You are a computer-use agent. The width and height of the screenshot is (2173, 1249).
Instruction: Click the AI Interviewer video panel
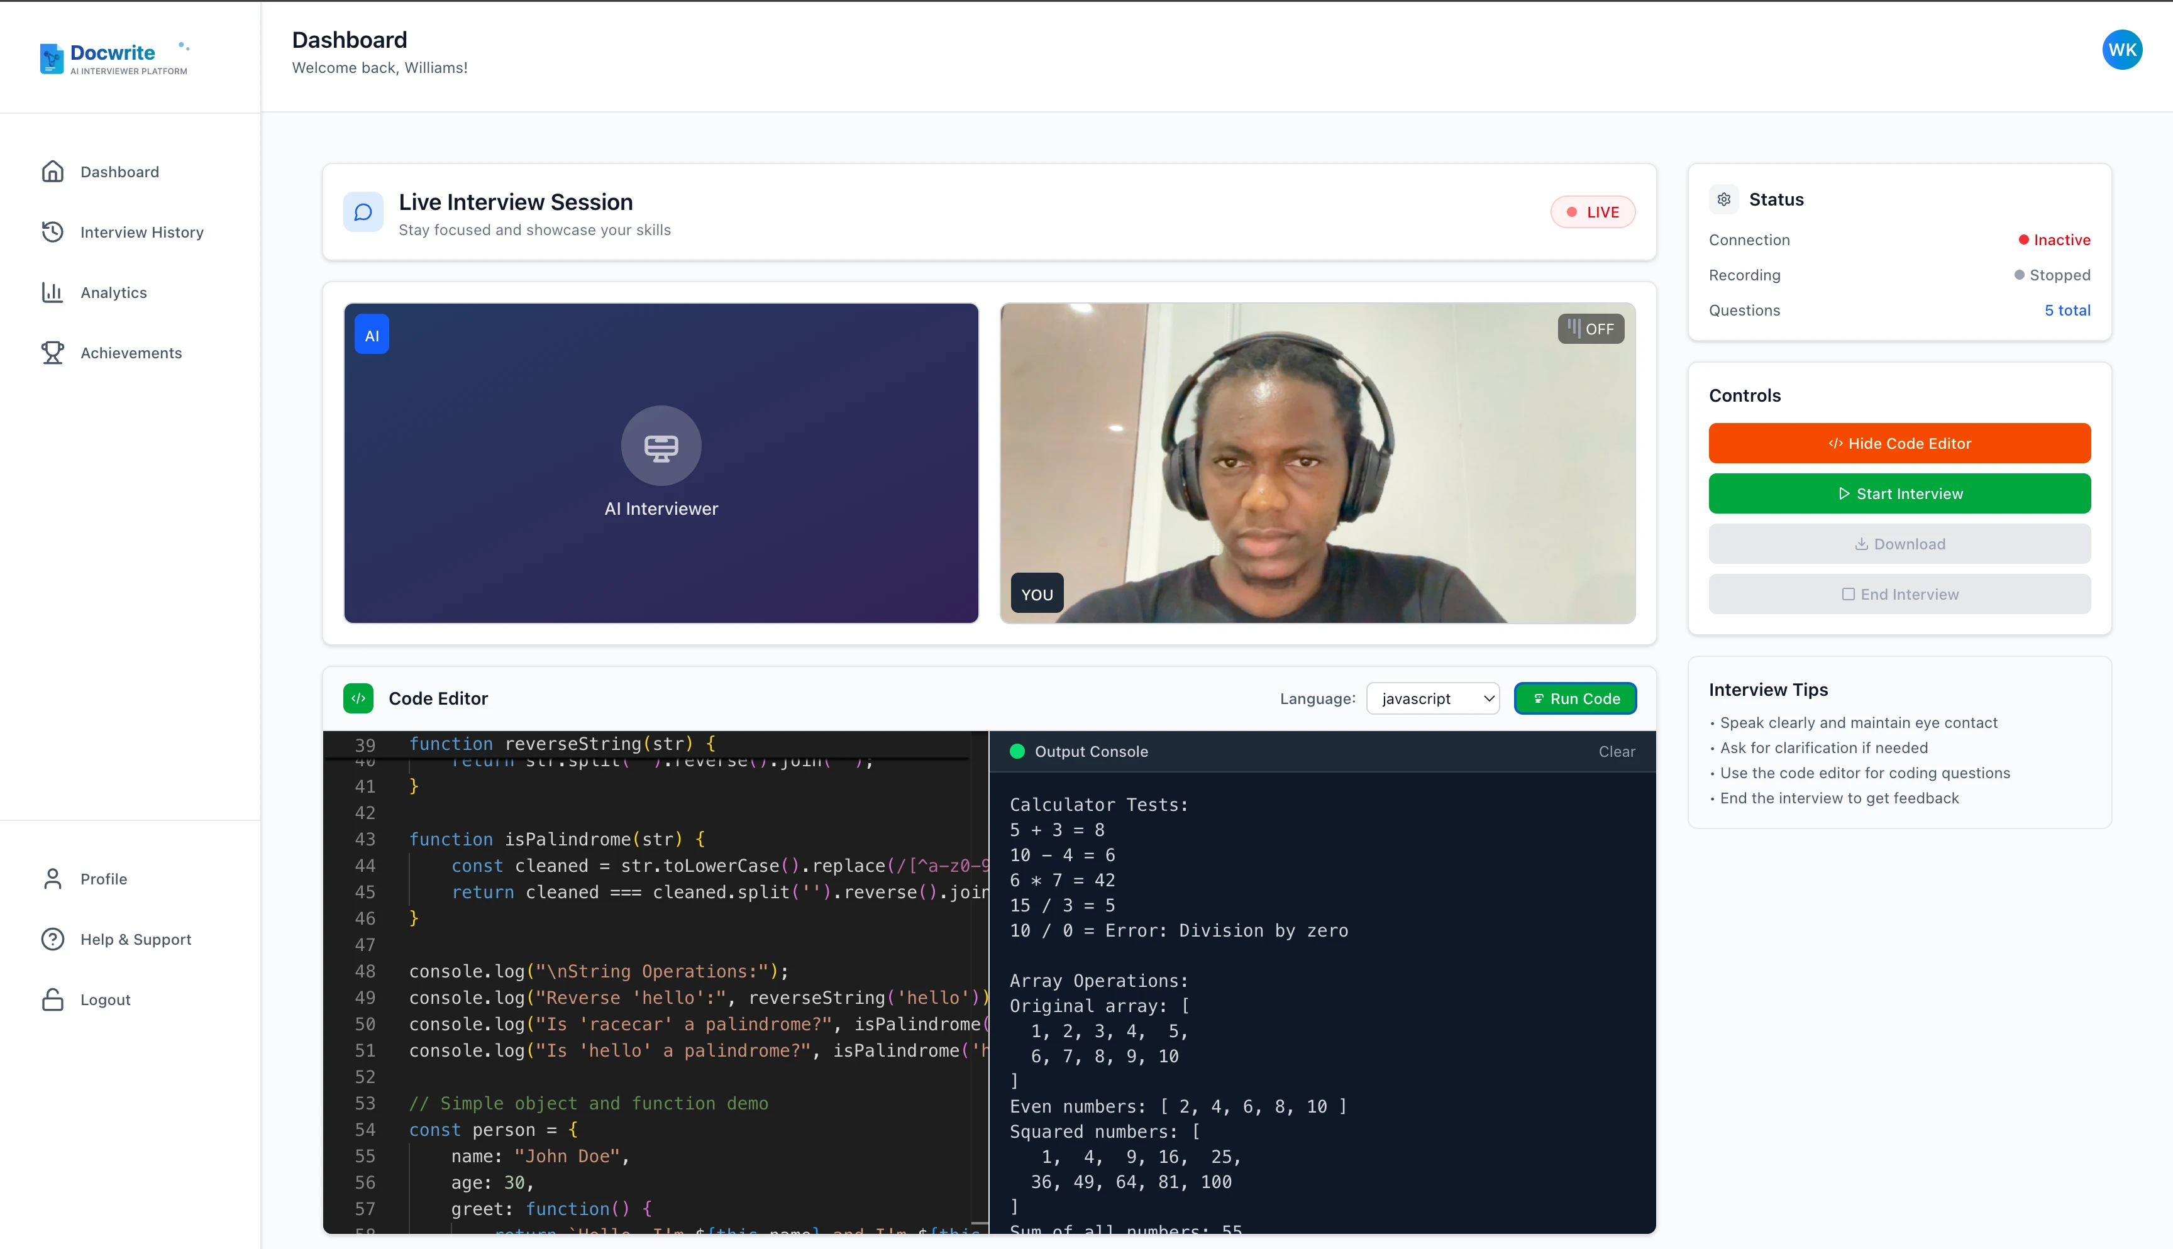(661, 463)
